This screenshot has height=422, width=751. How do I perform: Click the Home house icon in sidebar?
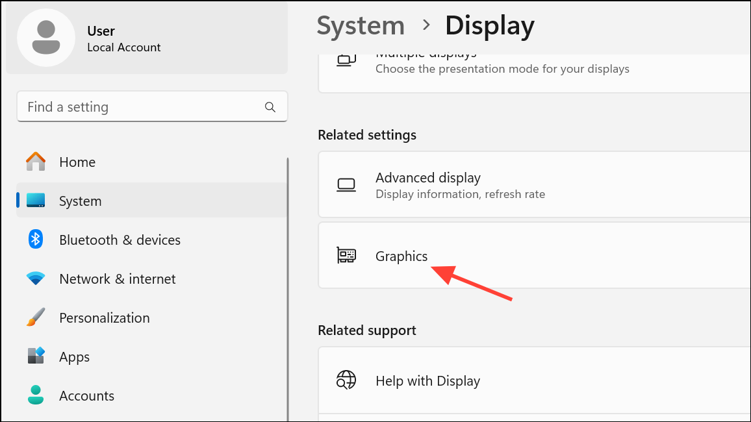click(x=37, y=162)
